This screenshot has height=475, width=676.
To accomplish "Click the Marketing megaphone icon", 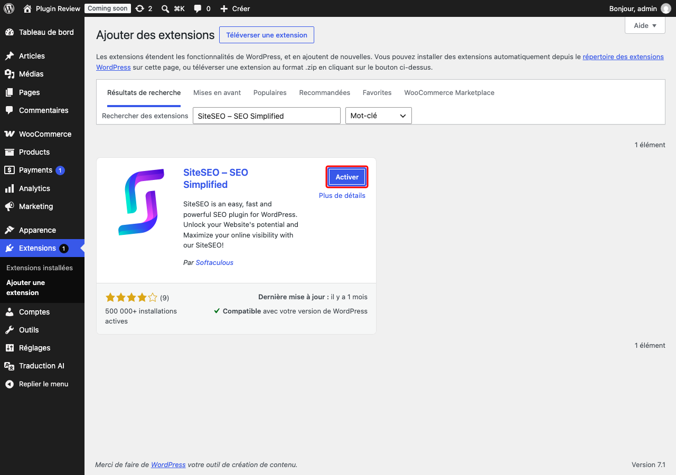I will pyautogui.click(x=10, y=206).
